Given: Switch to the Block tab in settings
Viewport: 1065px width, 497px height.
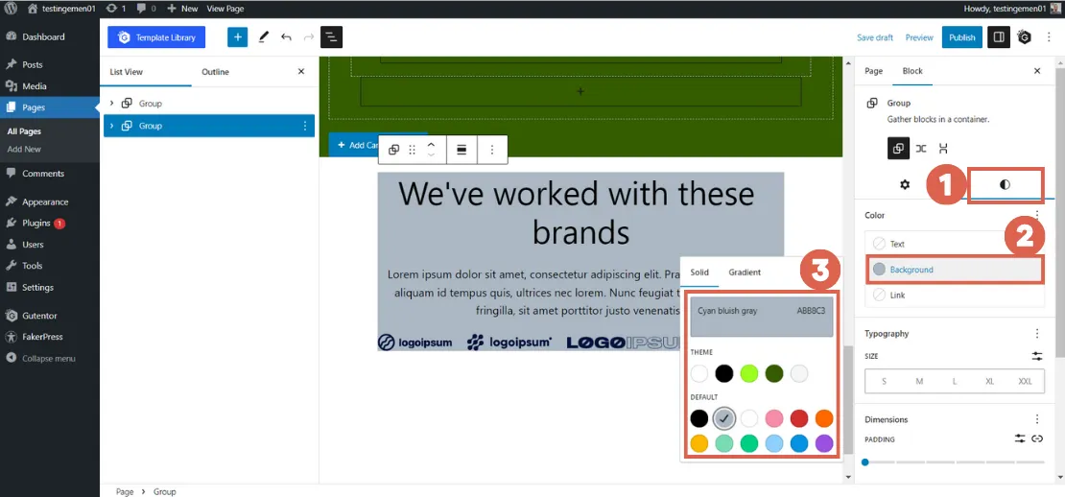Looking at the screenshot, I should point(912,71).
